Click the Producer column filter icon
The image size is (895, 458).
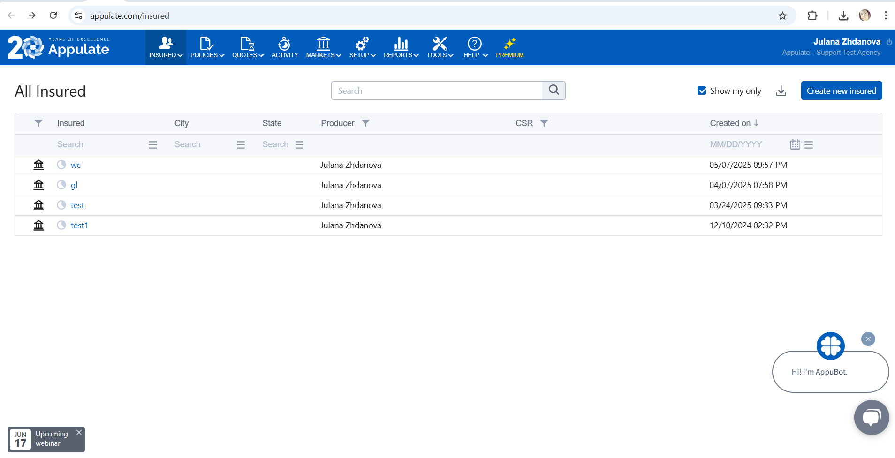point(365,123)
